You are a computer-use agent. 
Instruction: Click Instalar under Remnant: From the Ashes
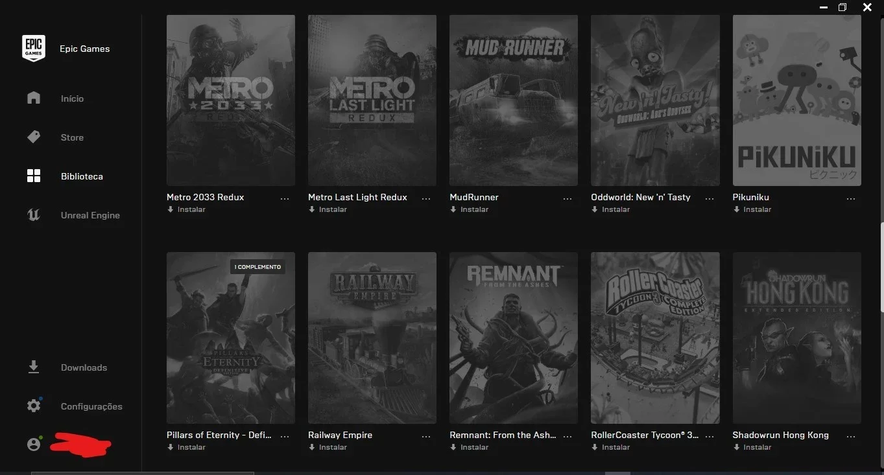pos(474,447)
